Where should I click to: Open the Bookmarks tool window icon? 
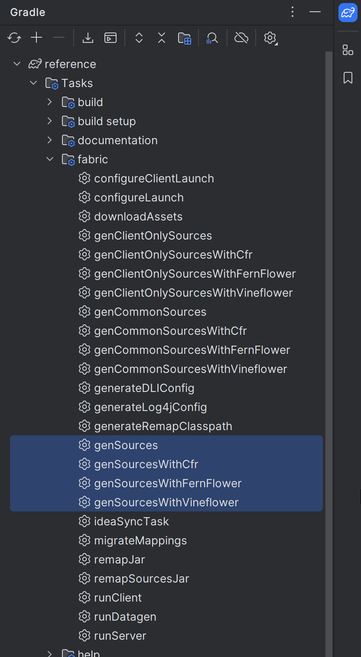348,78
